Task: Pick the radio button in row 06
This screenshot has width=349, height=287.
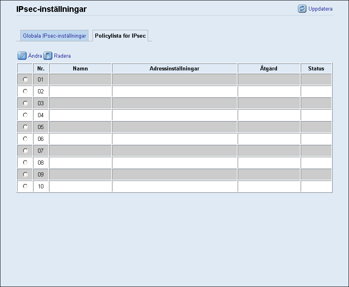Action: coord(25,139)
